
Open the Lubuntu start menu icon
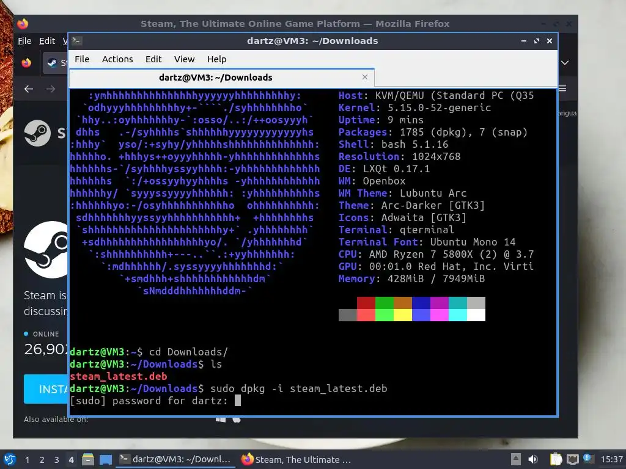[x=10, y=459]
